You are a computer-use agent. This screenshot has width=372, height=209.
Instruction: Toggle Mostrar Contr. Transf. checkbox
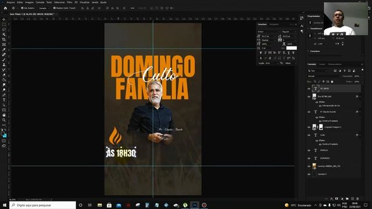tap(54, 8)
